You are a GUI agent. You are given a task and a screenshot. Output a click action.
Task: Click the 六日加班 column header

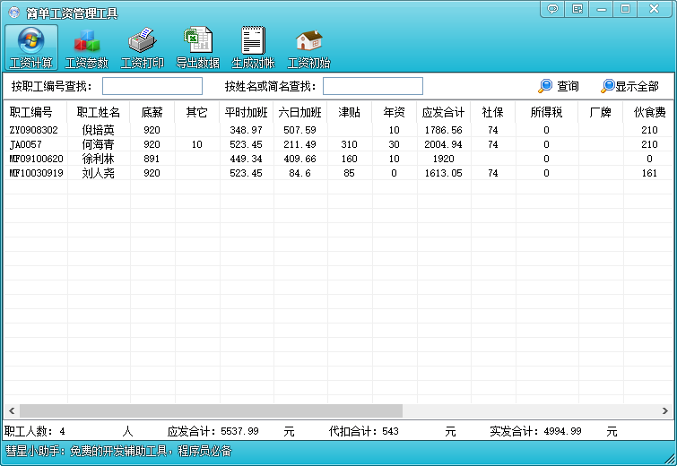[299, 112]
